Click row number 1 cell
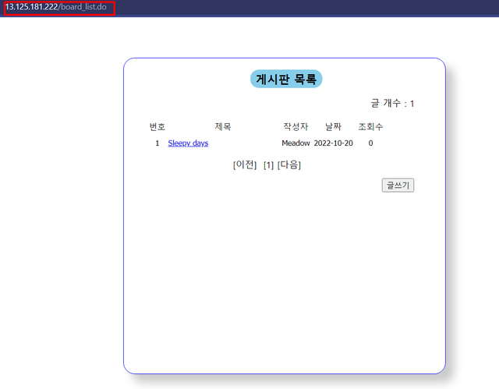 157,143
